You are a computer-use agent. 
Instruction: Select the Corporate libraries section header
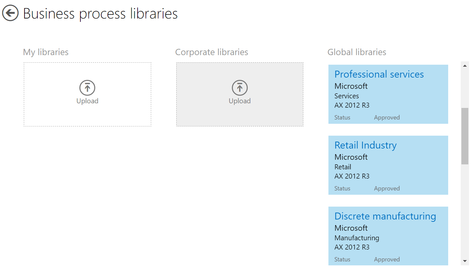click(212, 52)
